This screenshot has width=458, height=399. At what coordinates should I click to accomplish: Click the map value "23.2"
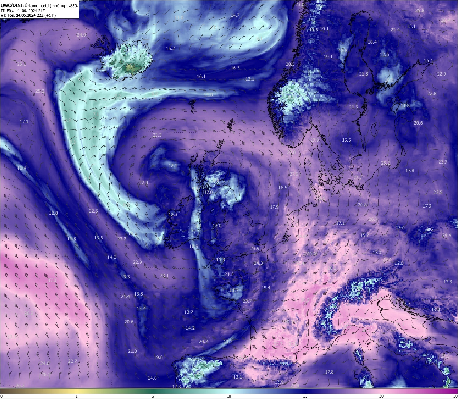click(x=122, y=239)
